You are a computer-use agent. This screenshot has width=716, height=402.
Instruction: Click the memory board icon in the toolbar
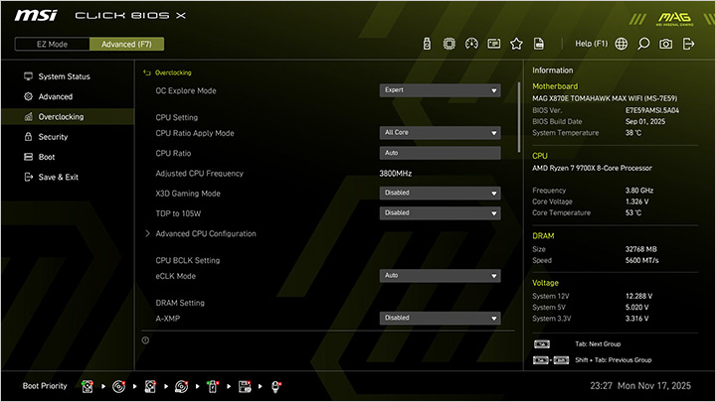click(x=494, y=44)
